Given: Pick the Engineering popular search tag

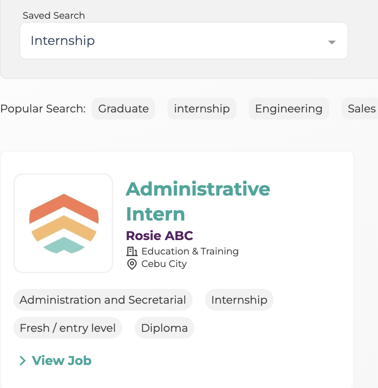Looking at the screenshot, I should click(x=289, y=109).
